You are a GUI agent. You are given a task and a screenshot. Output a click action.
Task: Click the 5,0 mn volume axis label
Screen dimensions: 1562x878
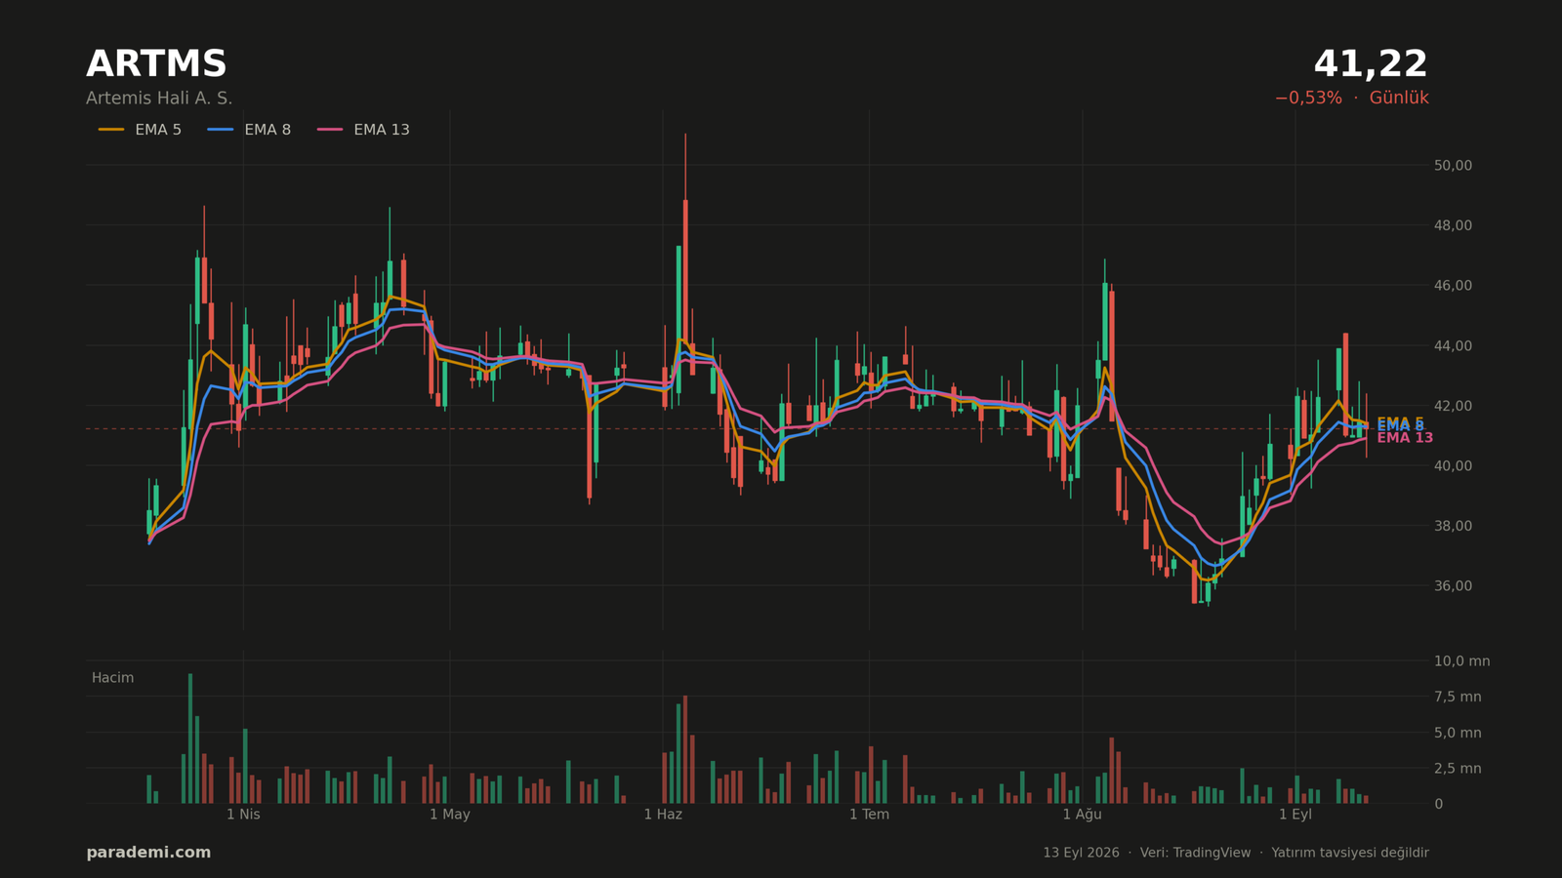click(x=1458, y=733)
